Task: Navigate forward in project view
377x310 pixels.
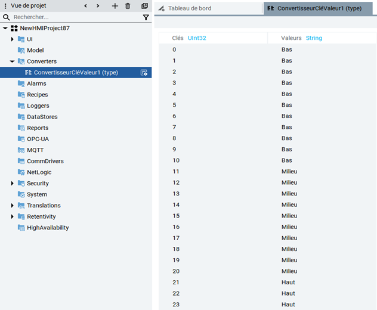Action: (98, 6)
